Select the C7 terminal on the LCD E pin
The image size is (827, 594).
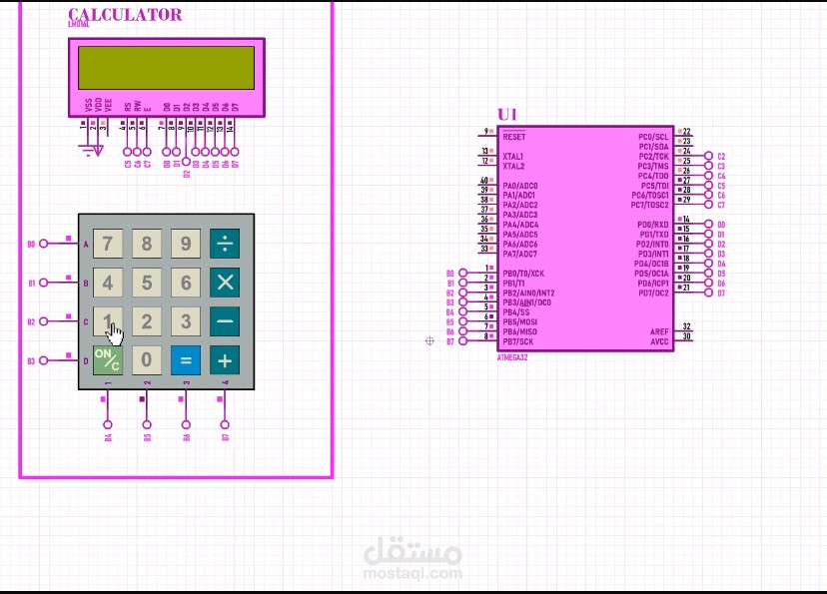[147, 152]
